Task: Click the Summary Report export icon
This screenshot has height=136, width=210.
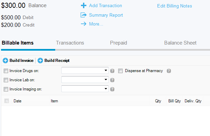Action: [83, 15]
